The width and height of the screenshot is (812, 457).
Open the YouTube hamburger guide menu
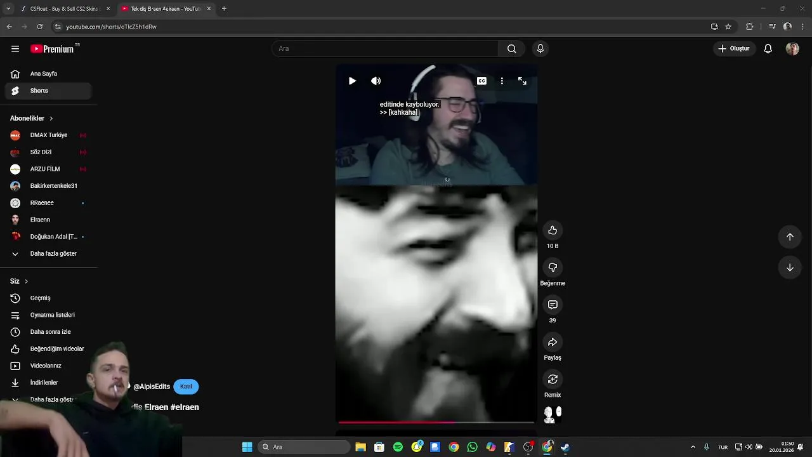[15, 49]
